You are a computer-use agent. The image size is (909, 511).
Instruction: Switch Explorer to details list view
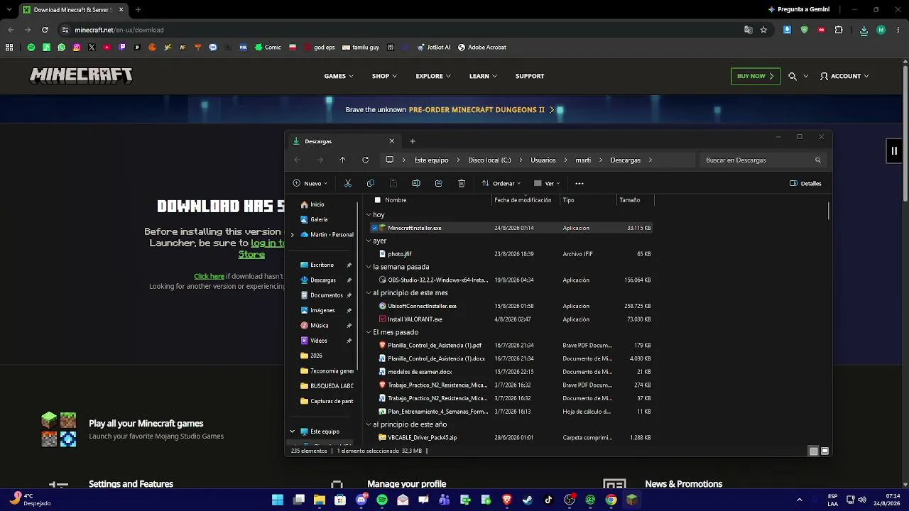tap(814, 451)
